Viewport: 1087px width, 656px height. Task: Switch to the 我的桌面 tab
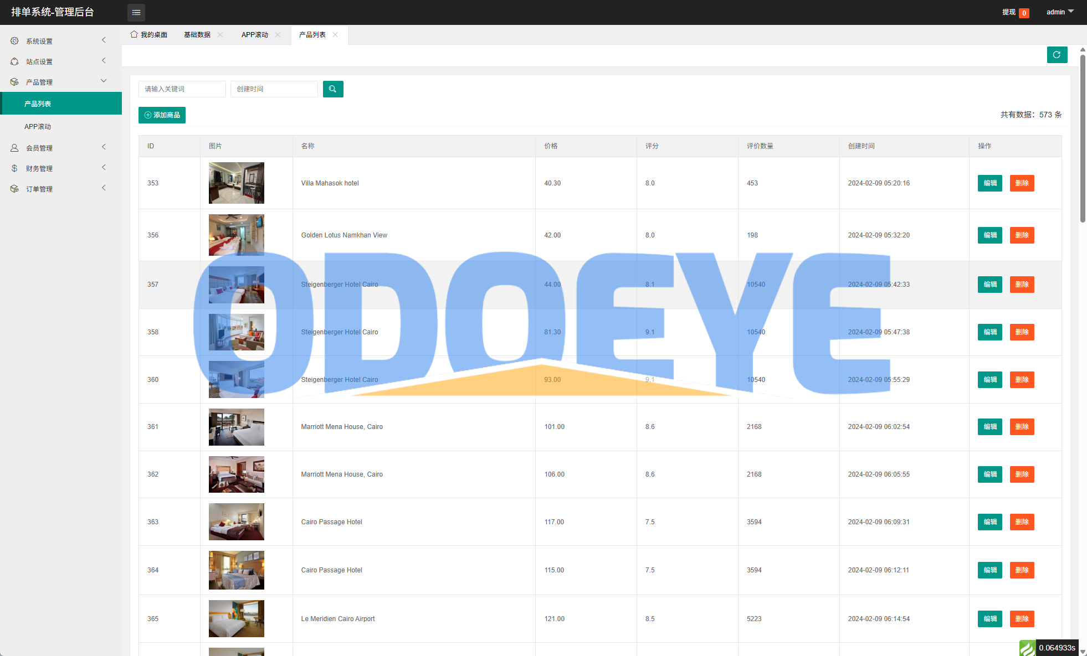point(149,34)
